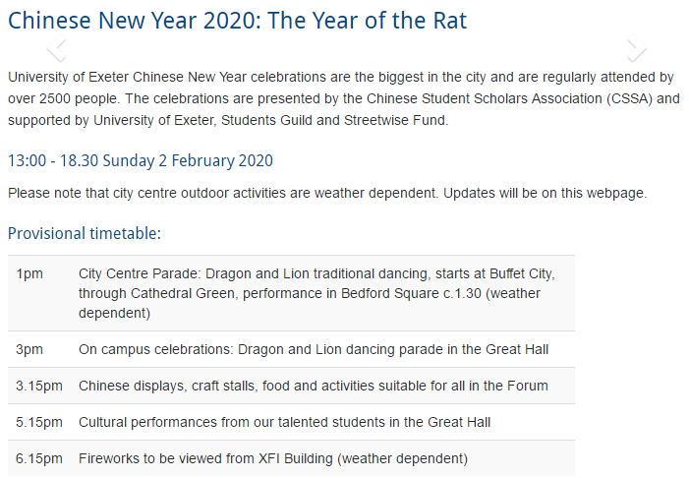Select the 1pm City Centre Parade row

pos(291,293)
